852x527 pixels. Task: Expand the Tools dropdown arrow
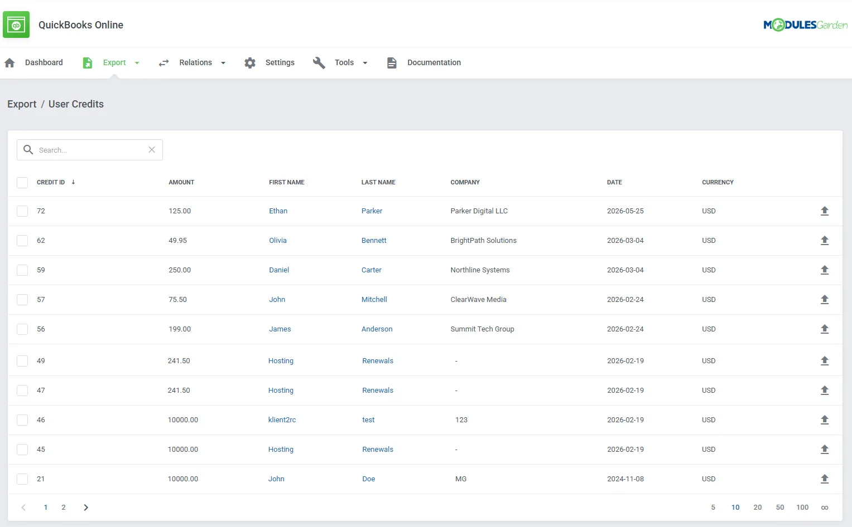[x=365, y=63]
